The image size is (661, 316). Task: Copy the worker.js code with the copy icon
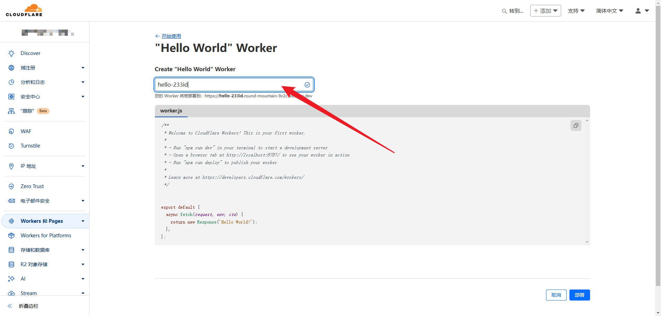coord(576,126)
